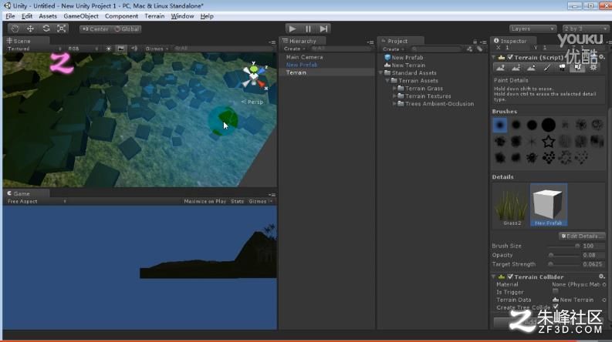
Task: Select the Rotate tool
Action: tap(46, 28)
